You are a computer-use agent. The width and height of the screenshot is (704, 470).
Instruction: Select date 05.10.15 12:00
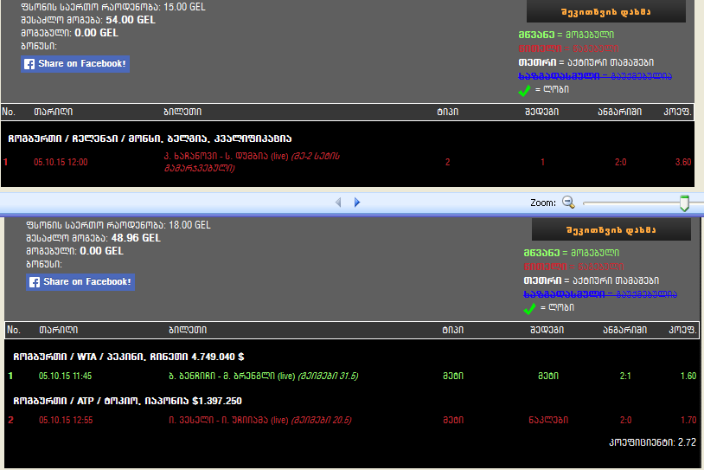pos(61,162)
